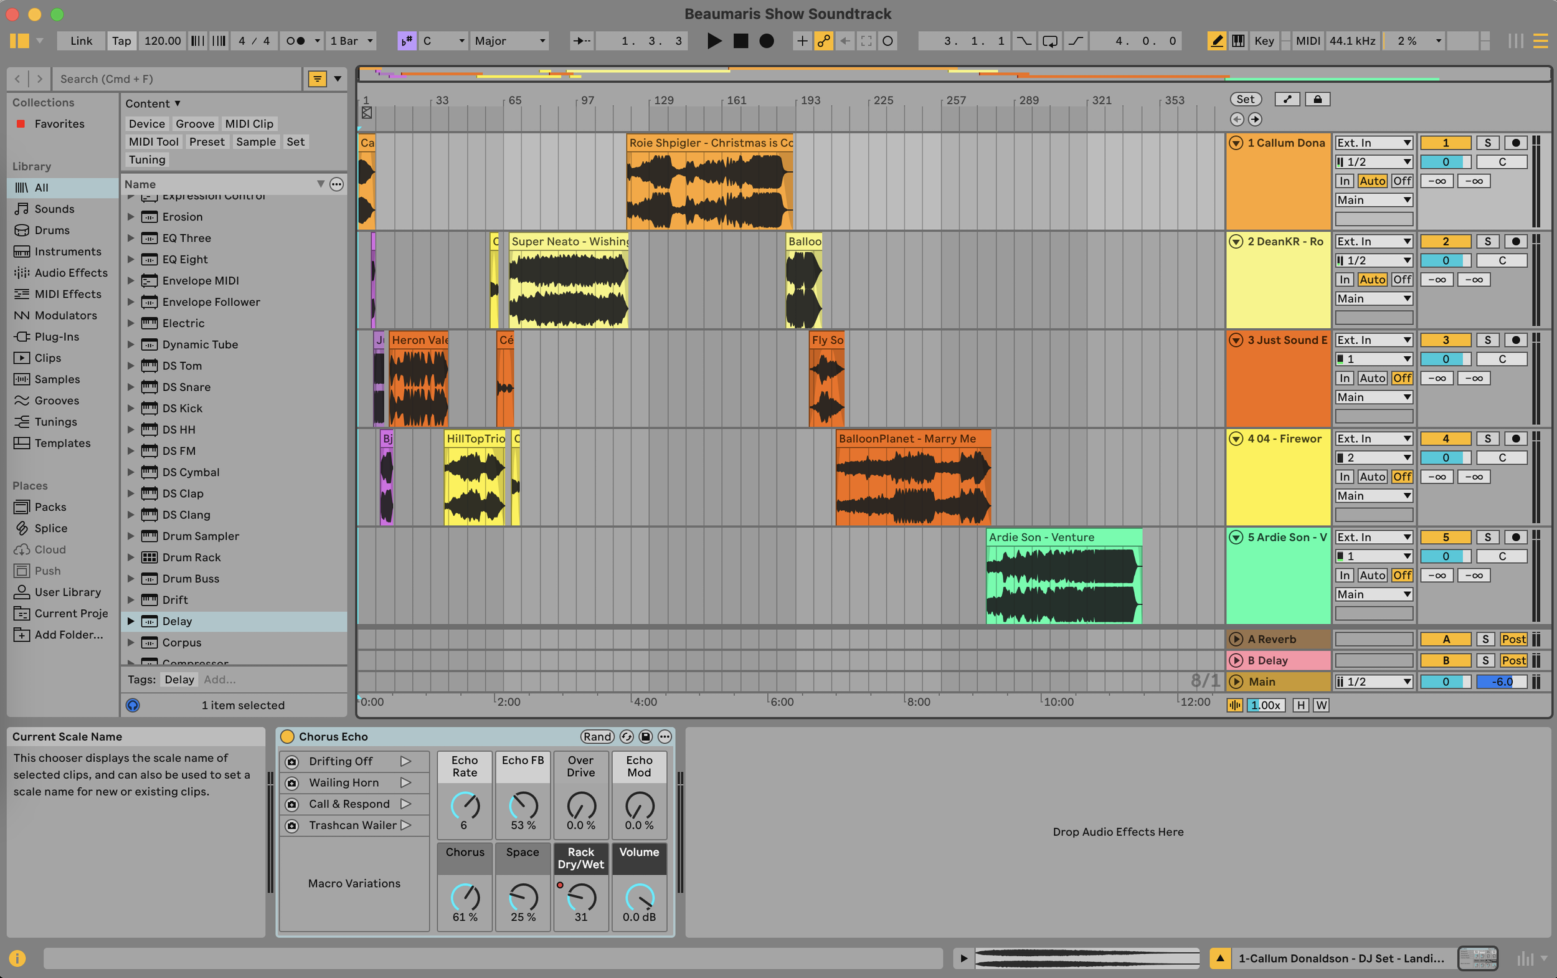Open Splice in the Places sidebar

click(x=50, y=528)
